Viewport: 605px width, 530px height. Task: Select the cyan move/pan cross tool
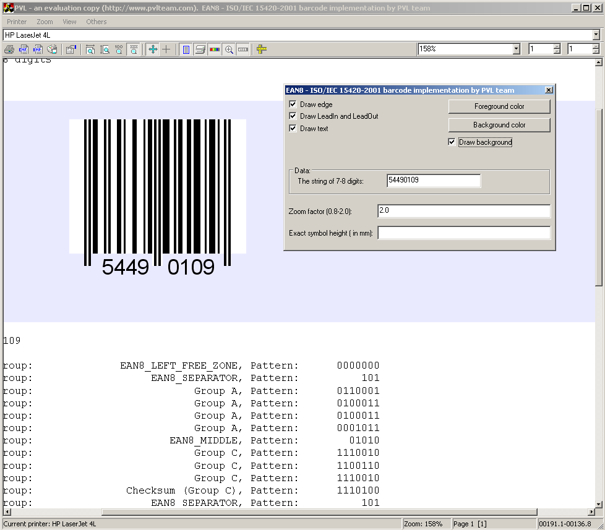[153, 49]
